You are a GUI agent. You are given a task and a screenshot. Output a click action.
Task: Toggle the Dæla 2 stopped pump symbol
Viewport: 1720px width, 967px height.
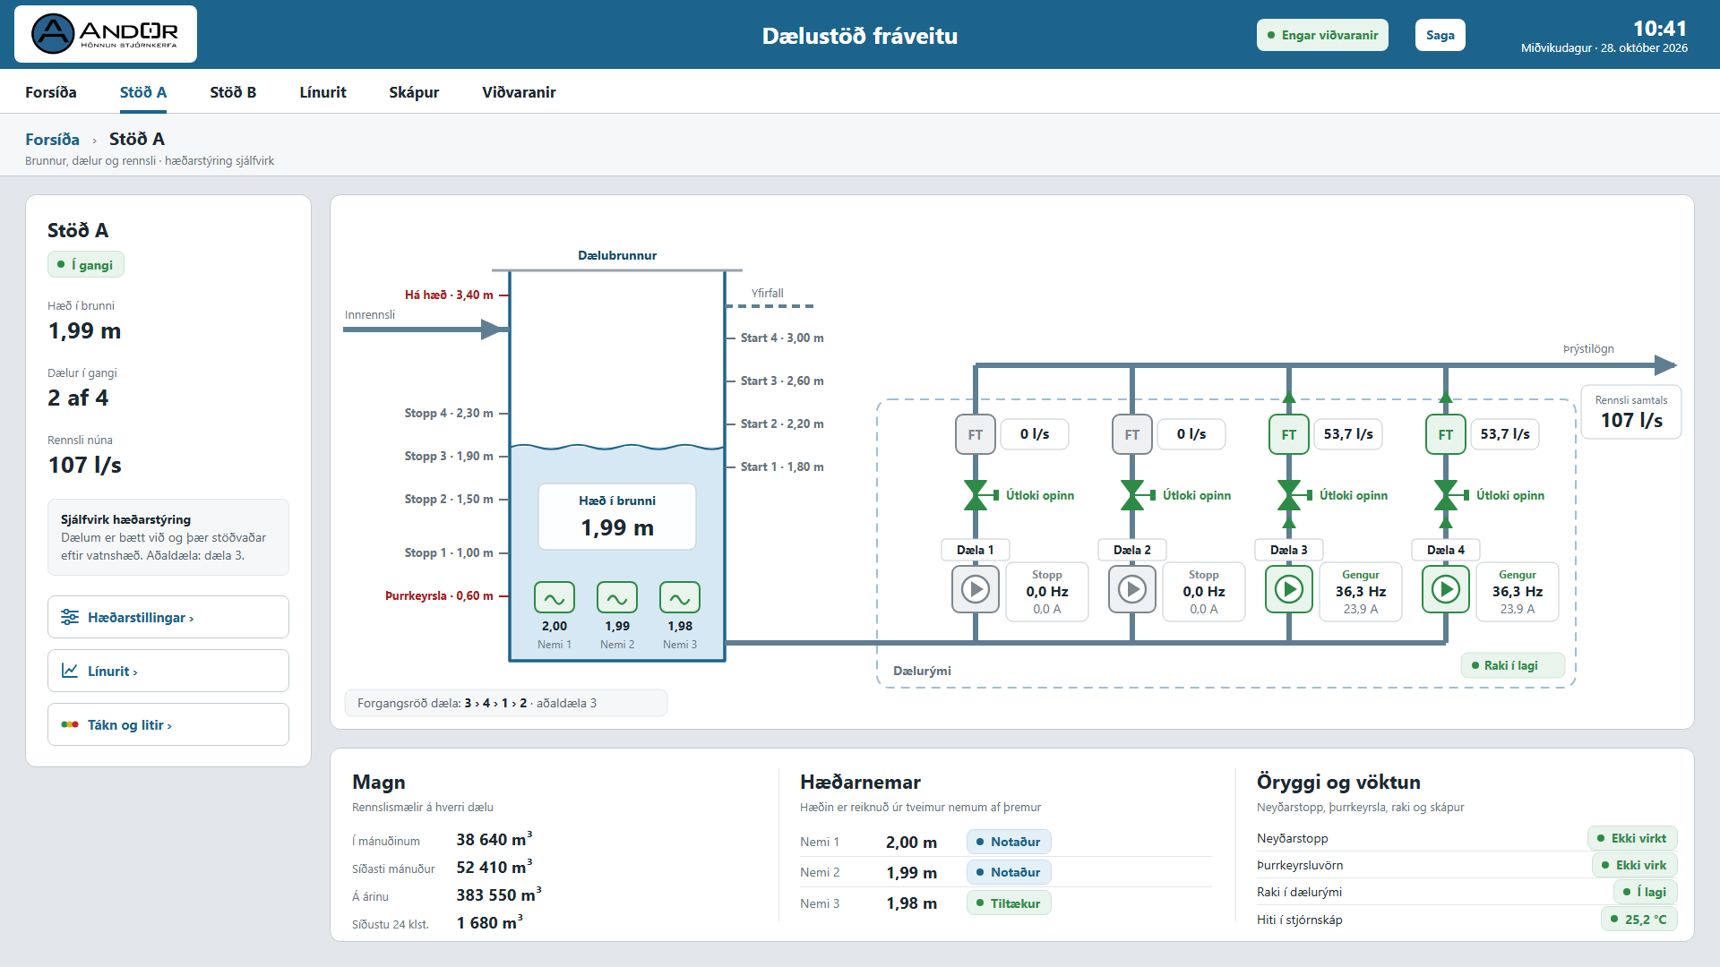click(1131, 589)
